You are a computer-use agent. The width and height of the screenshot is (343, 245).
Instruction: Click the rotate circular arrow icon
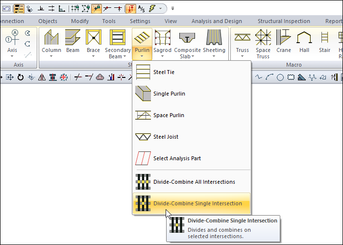click(21, 77)
